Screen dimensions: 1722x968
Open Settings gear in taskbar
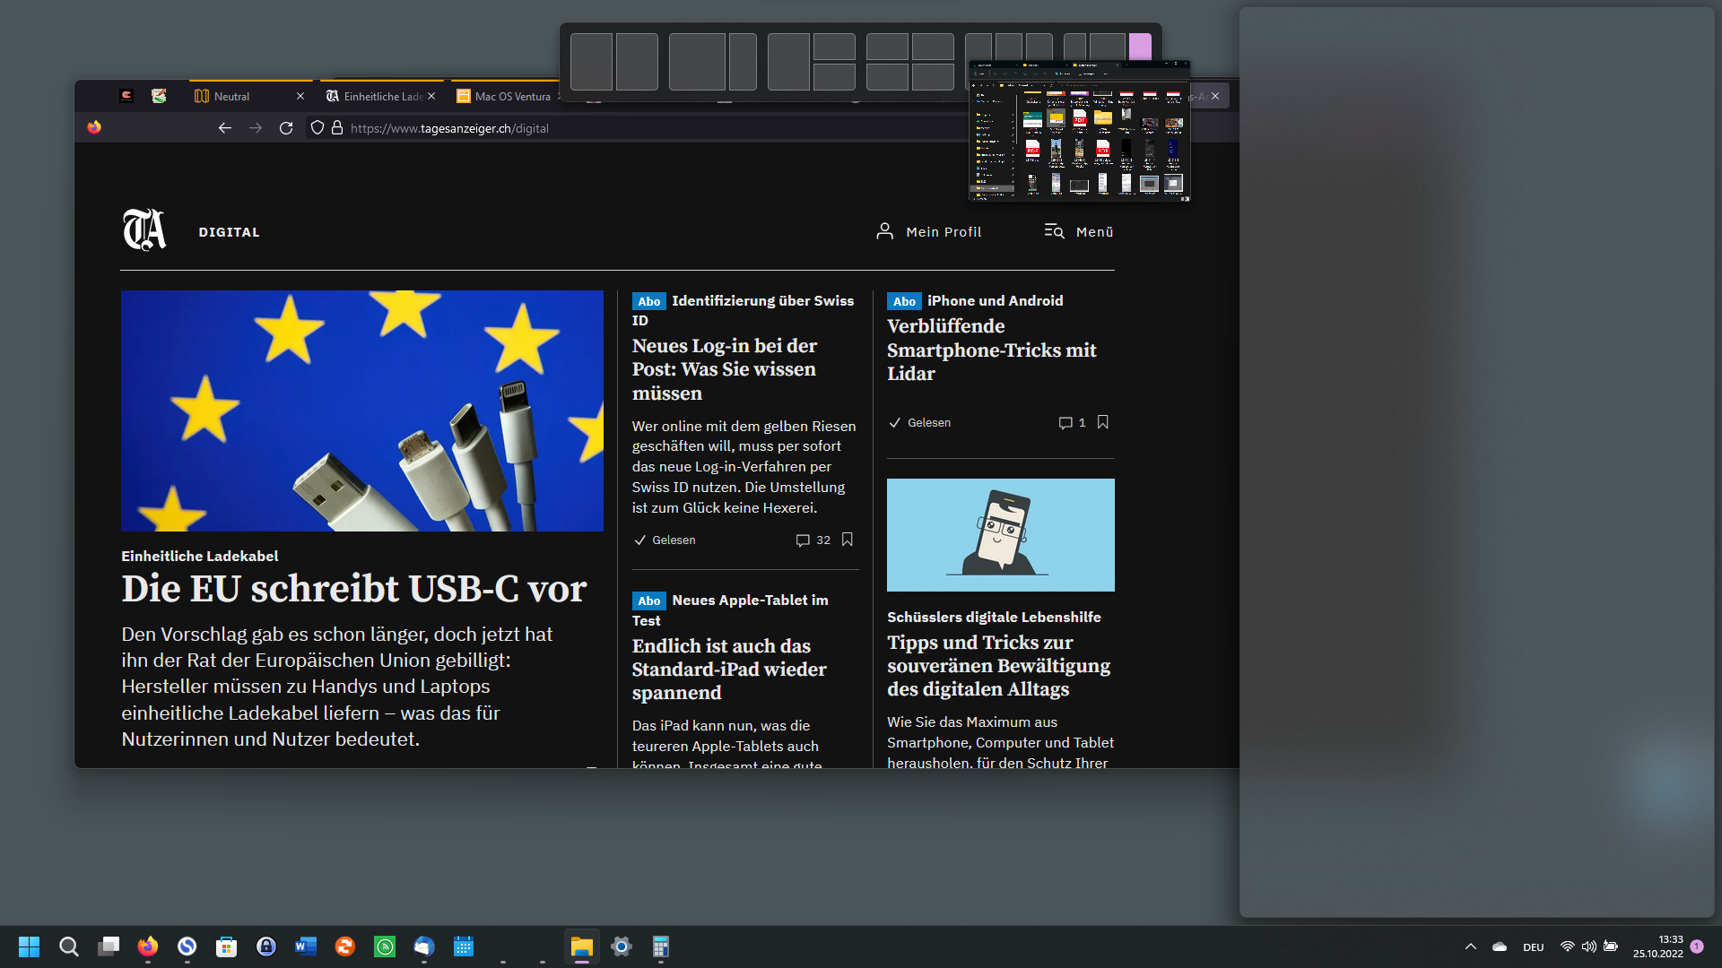point(622,946)
